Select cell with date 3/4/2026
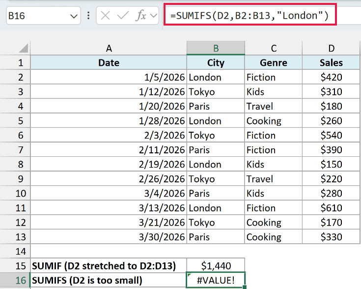Screen dimensions: 361x289 (109, 193)
